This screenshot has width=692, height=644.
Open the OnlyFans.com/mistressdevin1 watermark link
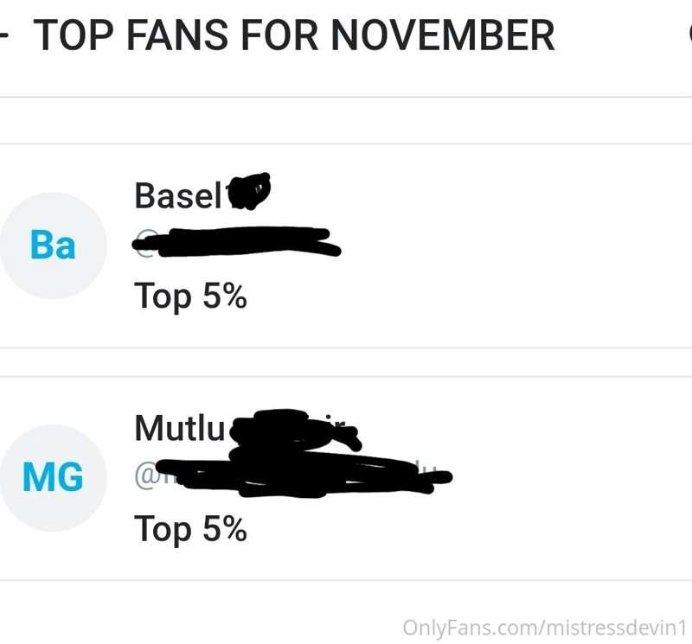545,628
